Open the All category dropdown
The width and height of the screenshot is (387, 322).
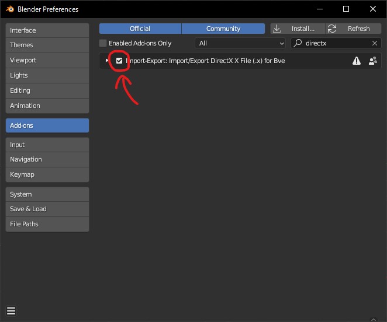(240, 43)
